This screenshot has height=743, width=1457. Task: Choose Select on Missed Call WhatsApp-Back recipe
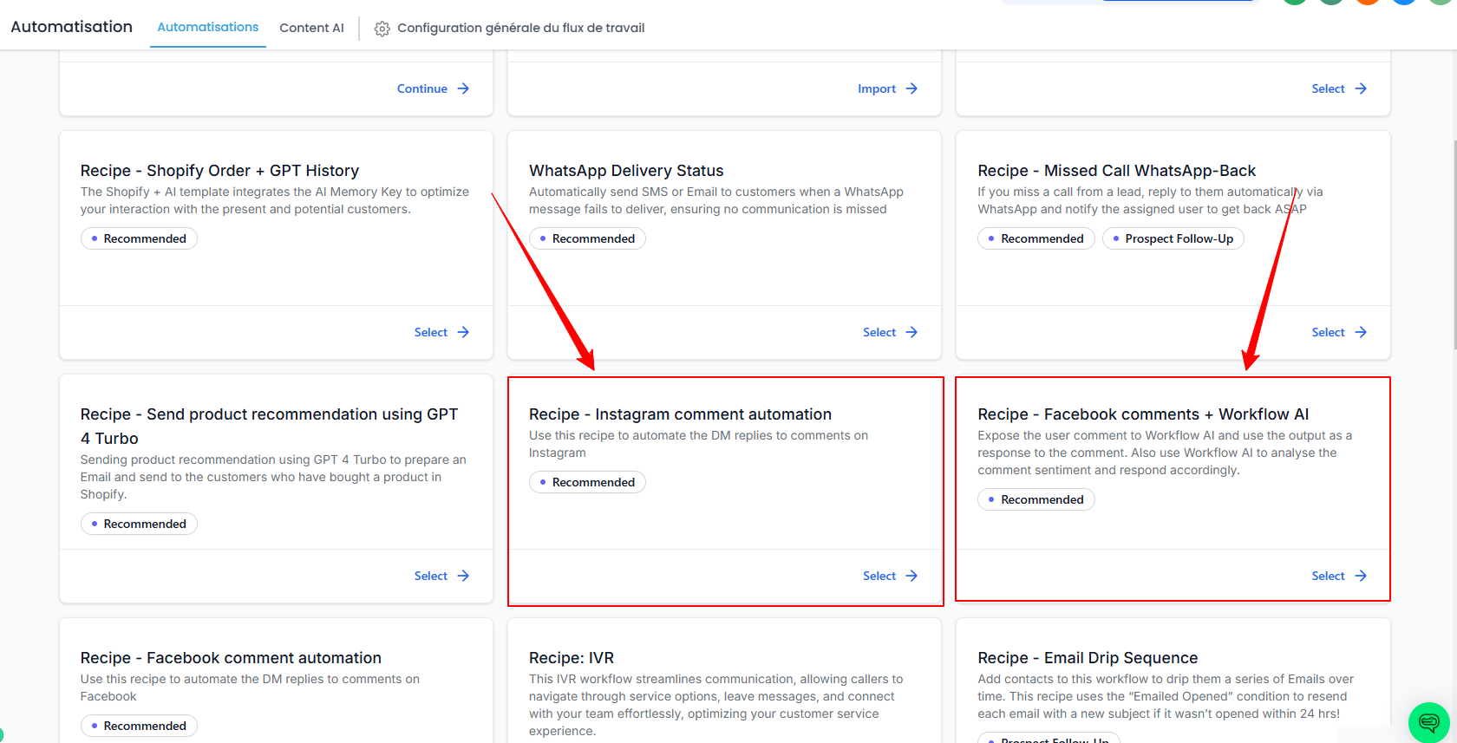pyautogui.click(x=1339, y=332)
